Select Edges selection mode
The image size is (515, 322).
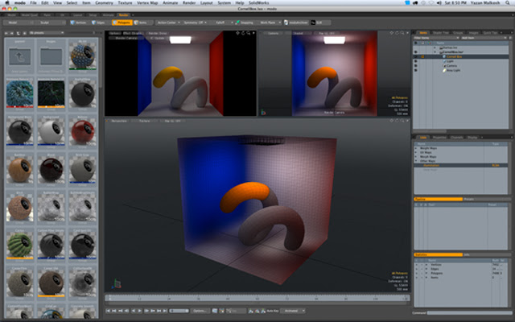(x=98, y=23)
